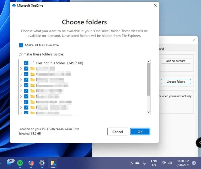Open the Wi-Fi network tray icon
Image resolution: width=201 pixels, height=169 pixels.
point(163,163)
